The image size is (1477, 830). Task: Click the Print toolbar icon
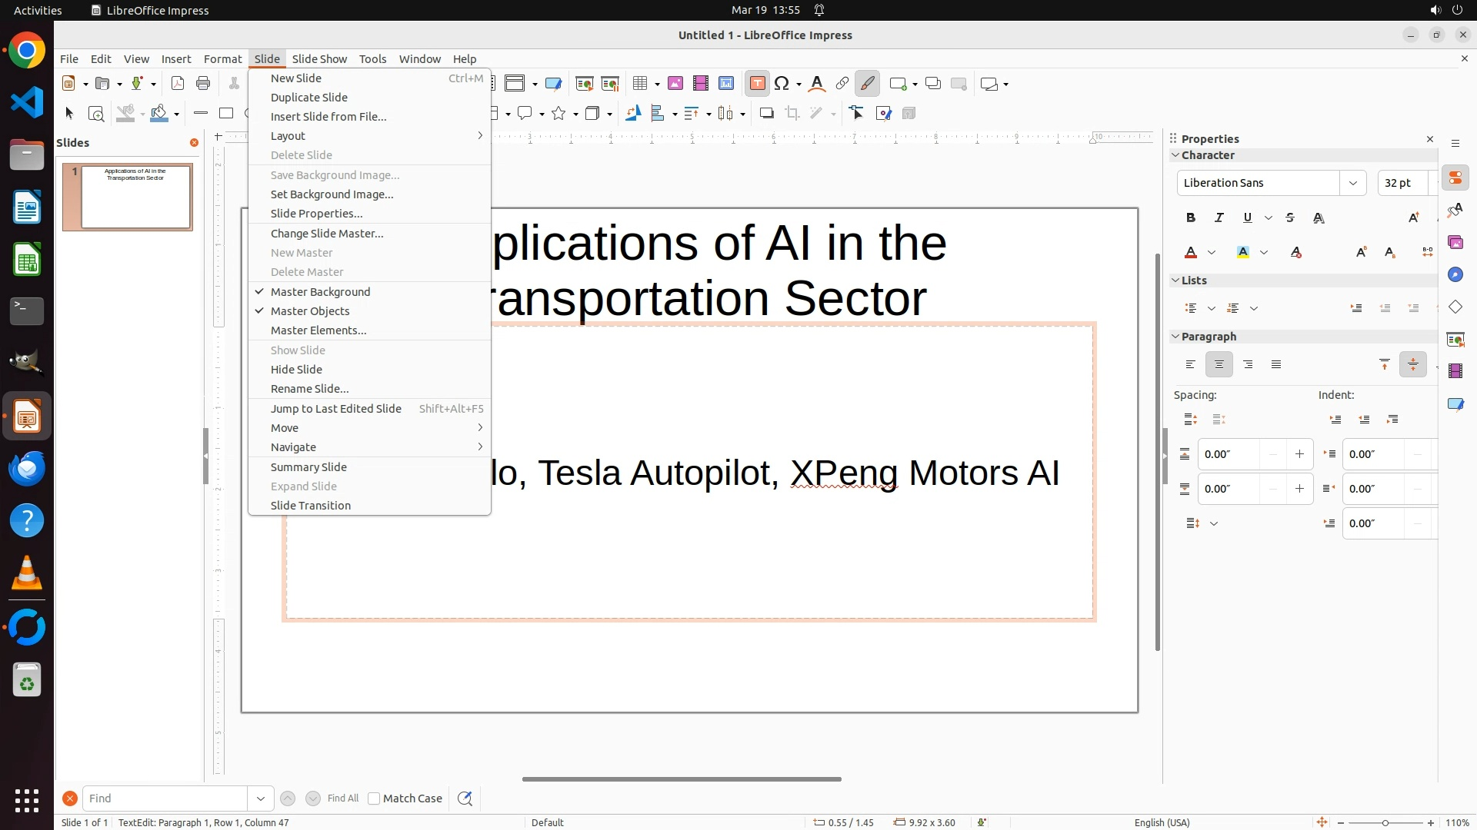203,84
